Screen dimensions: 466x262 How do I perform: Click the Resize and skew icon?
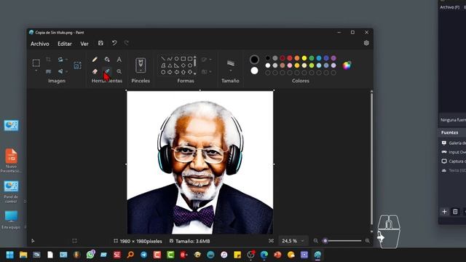click(48, 71)
